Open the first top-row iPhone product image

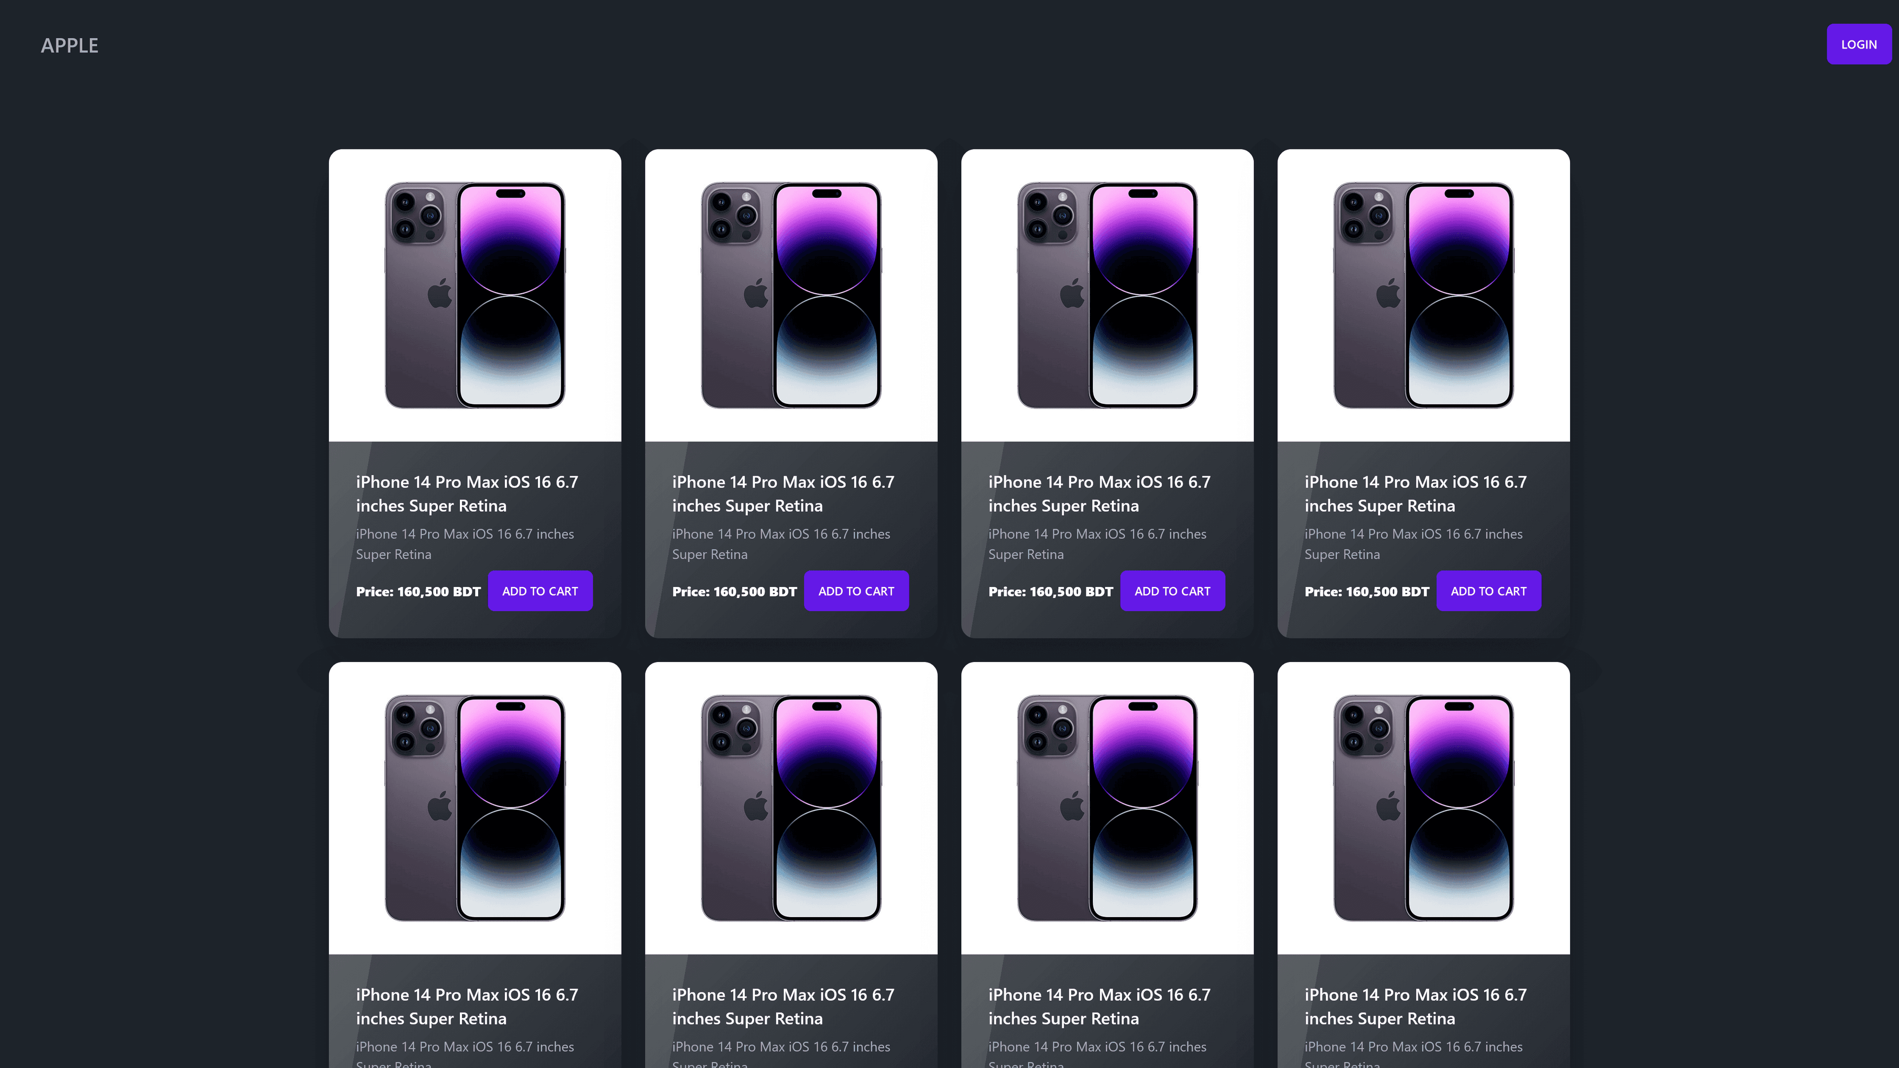click(x=475, y=296)
